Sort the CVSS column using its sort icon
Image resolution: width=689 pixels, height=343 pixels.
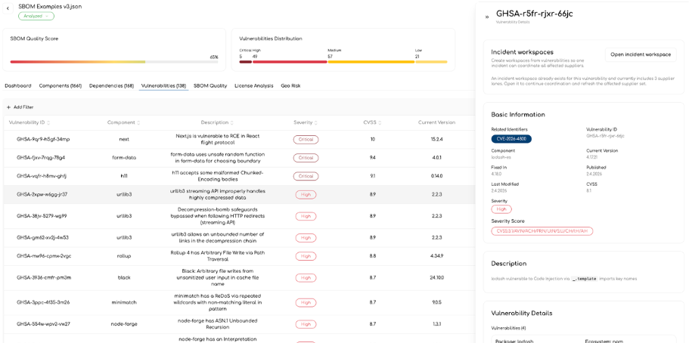pos(381,123)
